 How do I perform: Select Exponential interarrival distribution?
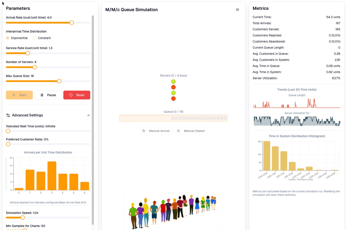coord(8,38)
